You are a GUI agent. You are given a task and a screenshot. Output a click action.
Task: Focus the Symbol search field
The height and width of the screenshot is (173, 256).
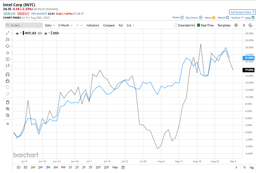tap(24, 25)
